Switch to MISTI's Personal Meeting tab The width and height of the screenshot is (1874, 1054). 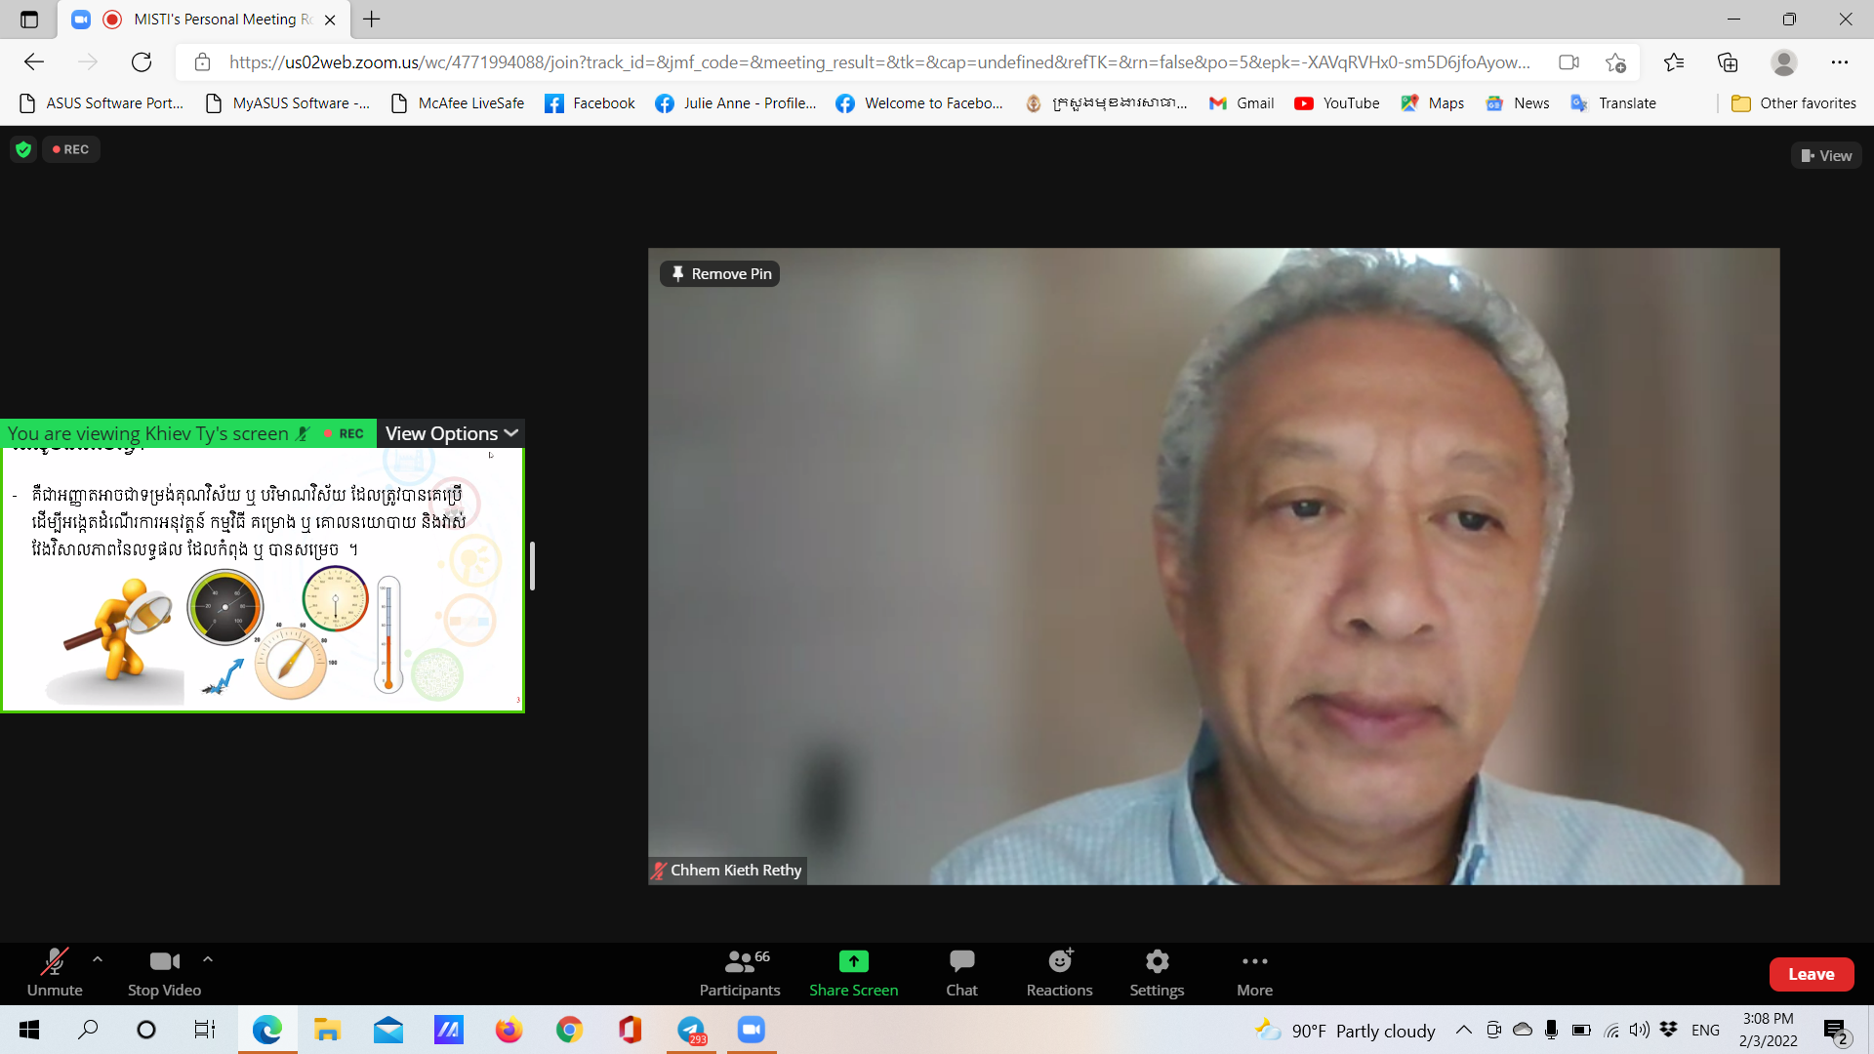(x=215, y=20)
